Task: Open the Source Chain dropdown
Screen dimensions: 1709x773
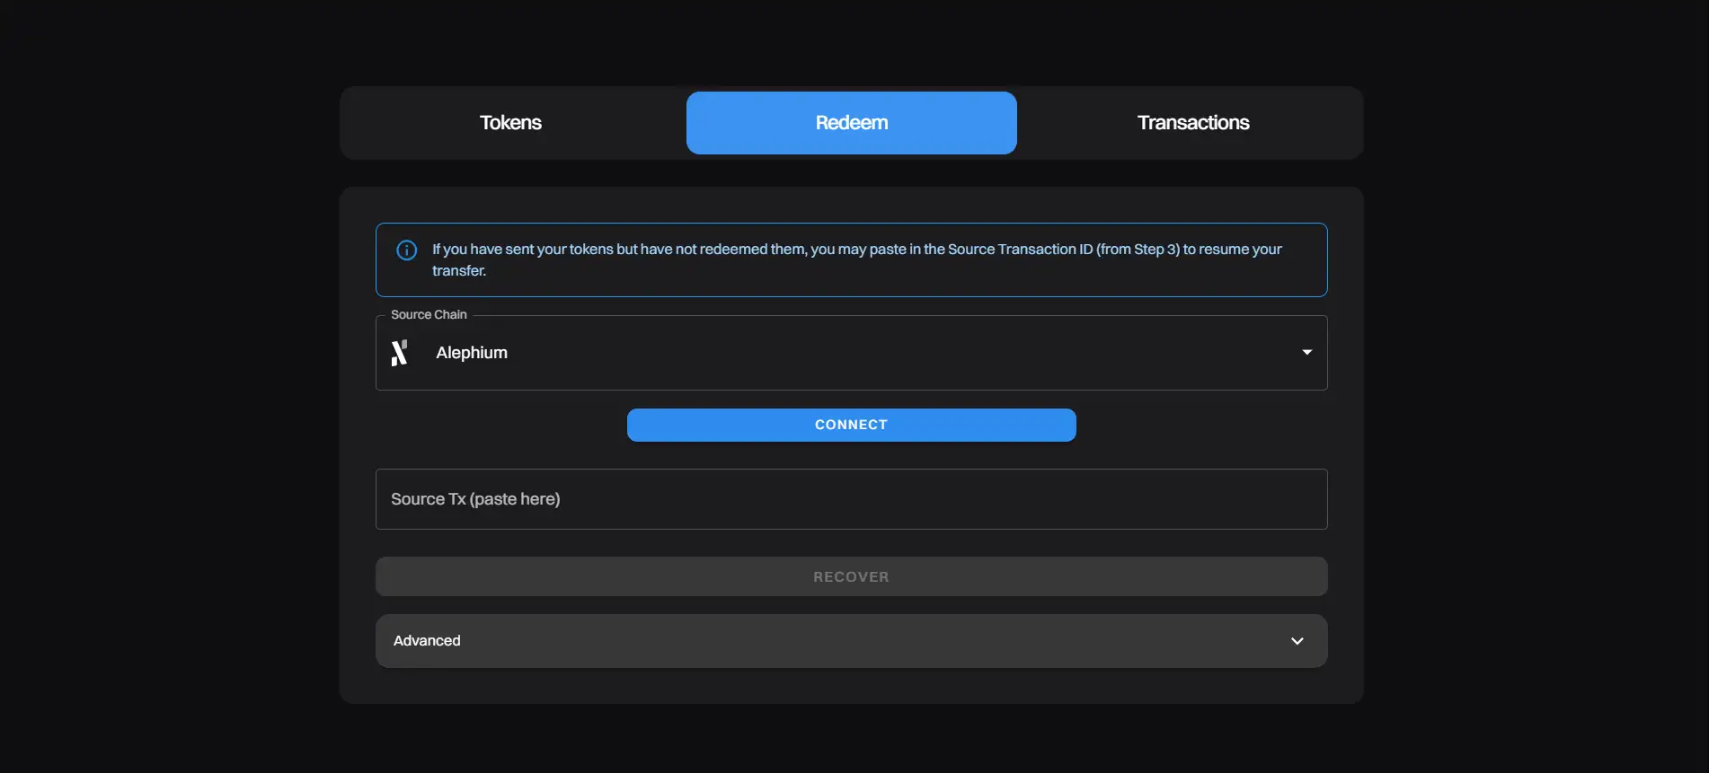Action: click(x=850, y=353)
